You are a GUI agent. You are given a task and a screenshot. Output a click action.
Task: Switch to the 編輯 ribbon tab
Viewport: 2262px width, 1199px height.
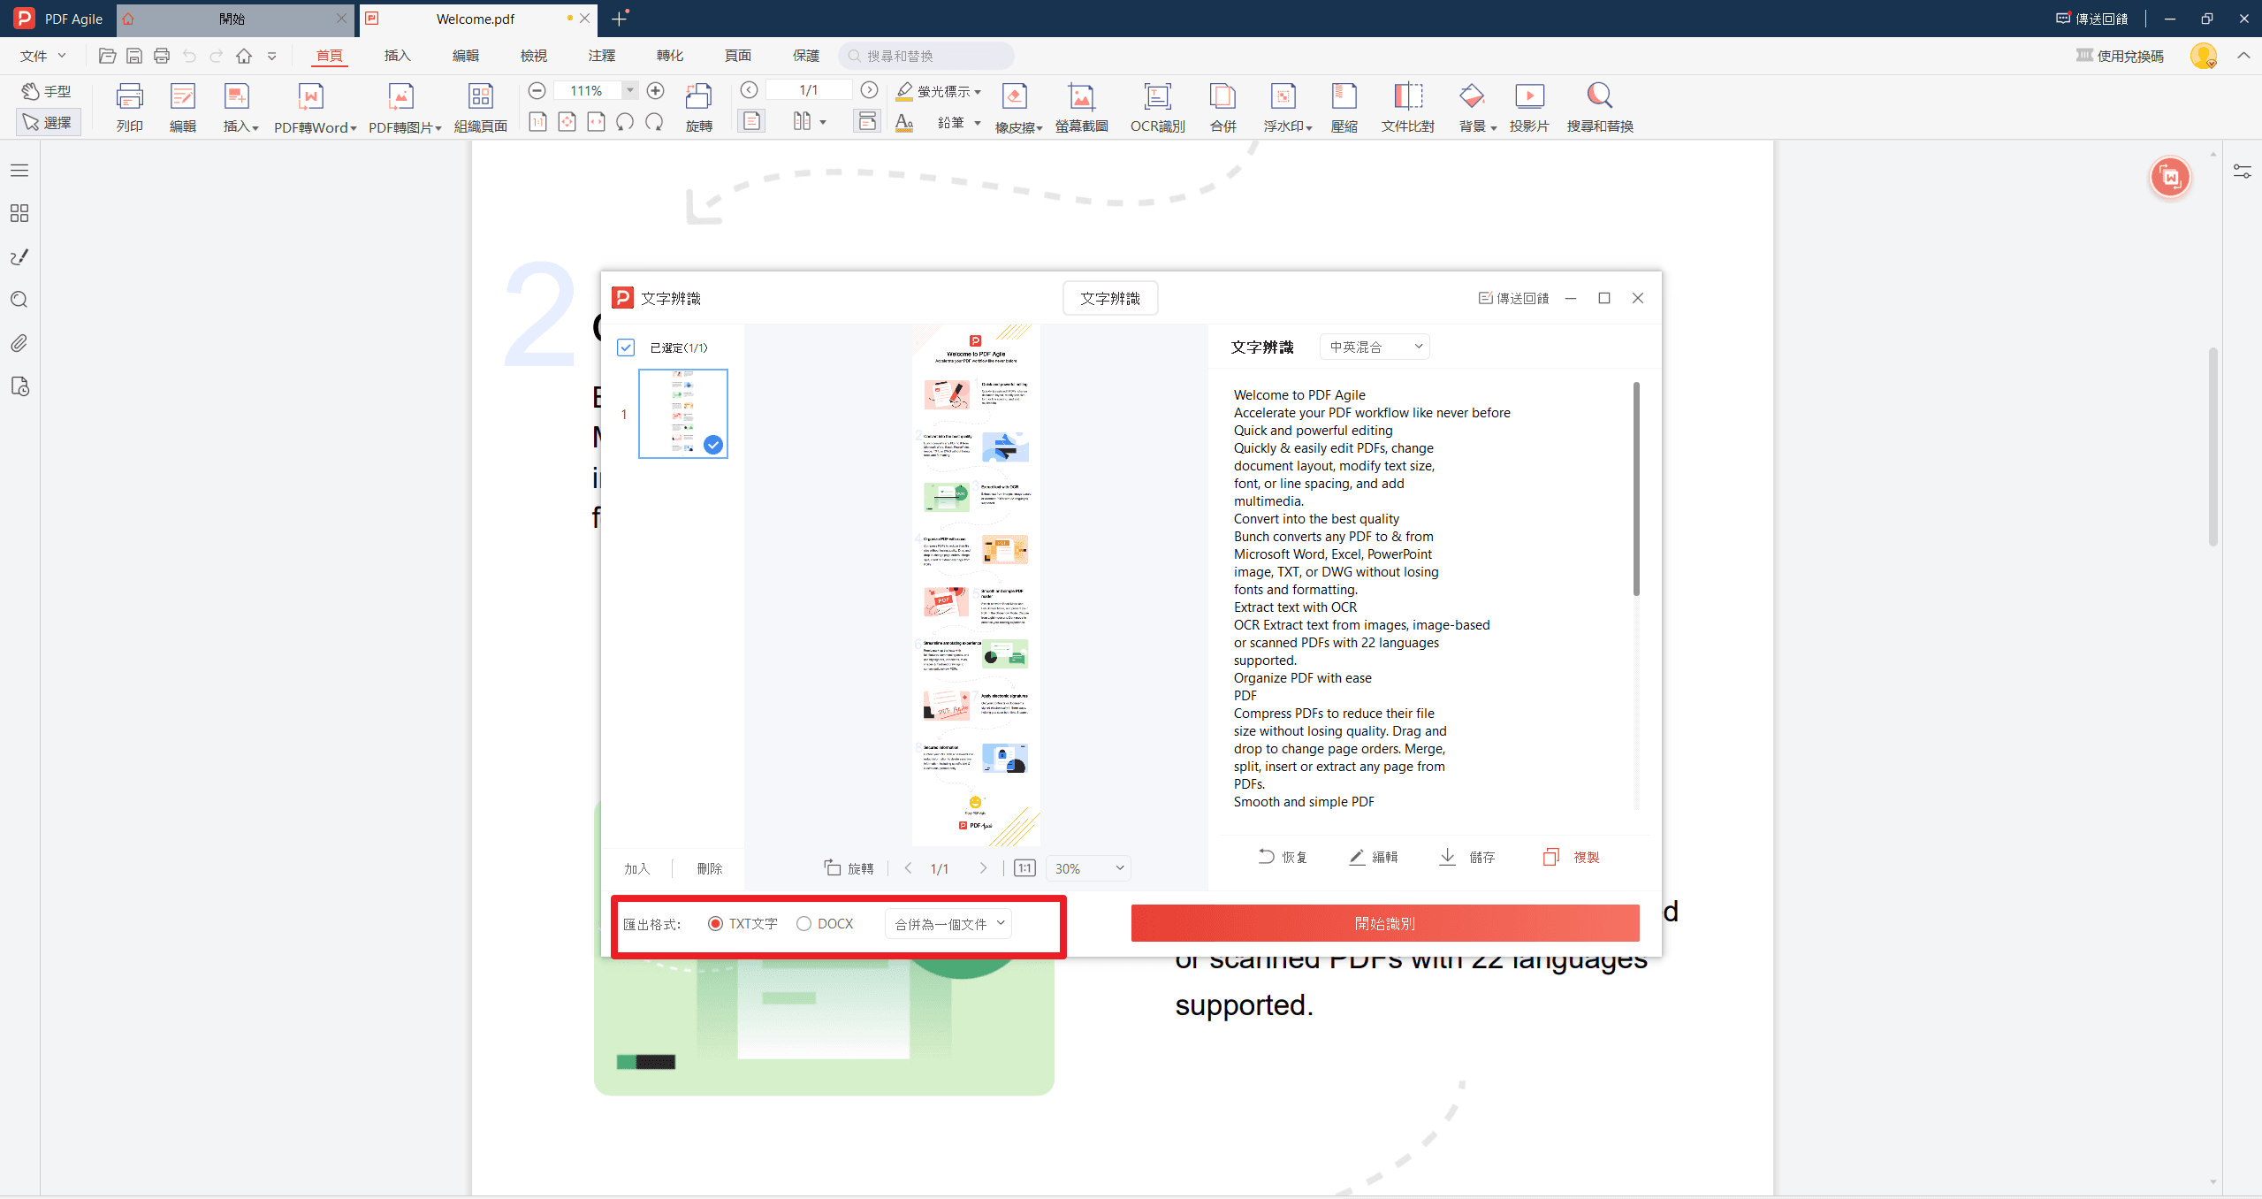click(465, 56)
